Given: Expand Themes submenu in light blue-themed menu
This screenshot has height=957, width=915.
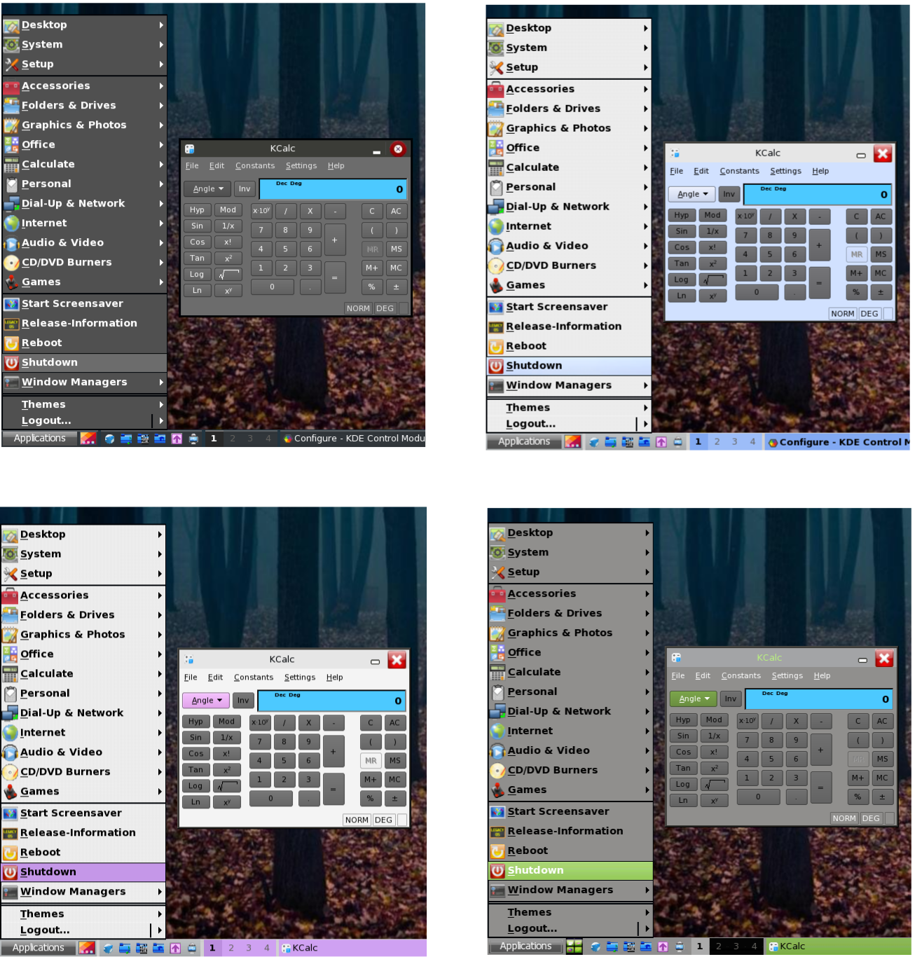Looking at the screenshot, I should [569, 408].
